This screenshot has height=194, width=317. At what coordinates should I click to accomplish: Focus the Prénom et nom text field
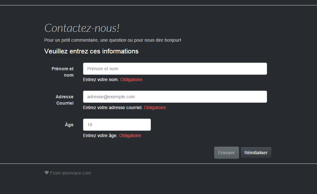tap(175, 69)
